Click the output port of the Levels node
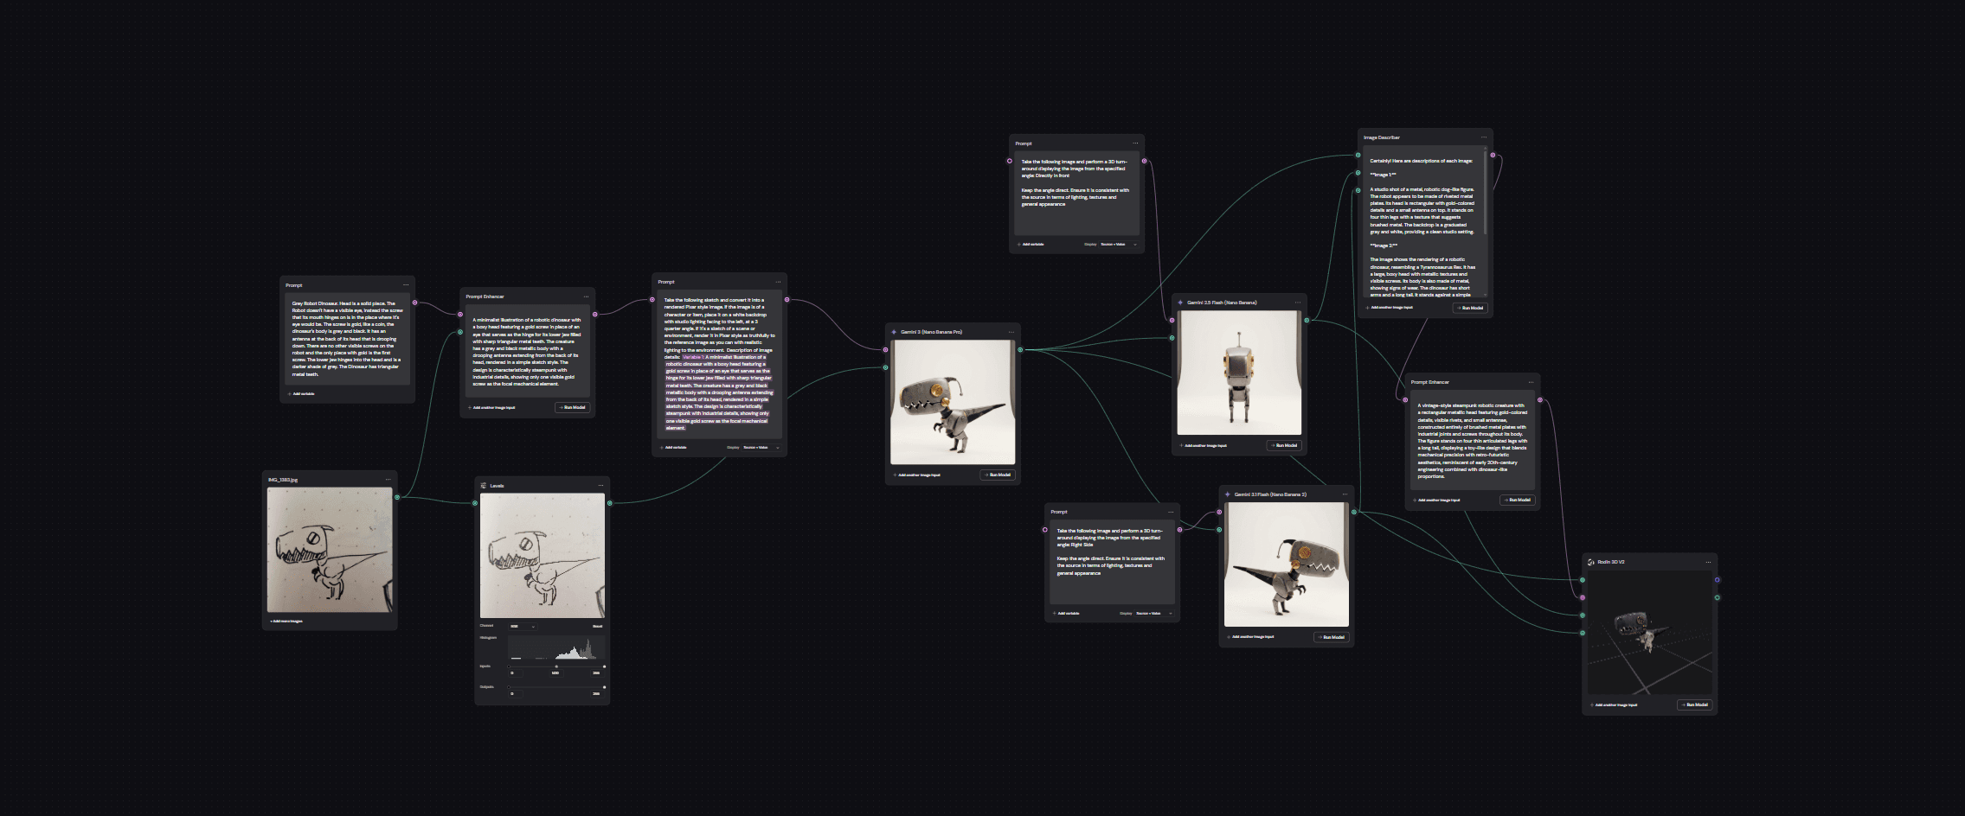1965x816 pixels. point(610,503)
